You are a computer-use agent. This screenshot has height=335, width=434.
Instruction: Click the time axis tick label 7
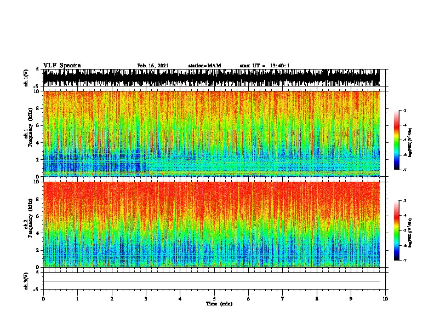coord(283,299)
